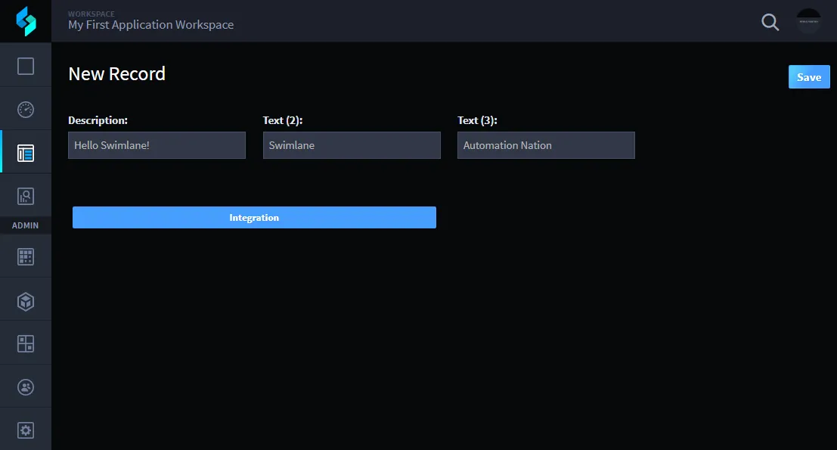This screenshot has height=450, width=837.
Task: Click the My First Application Workspace title
Action: coord(151,25)
